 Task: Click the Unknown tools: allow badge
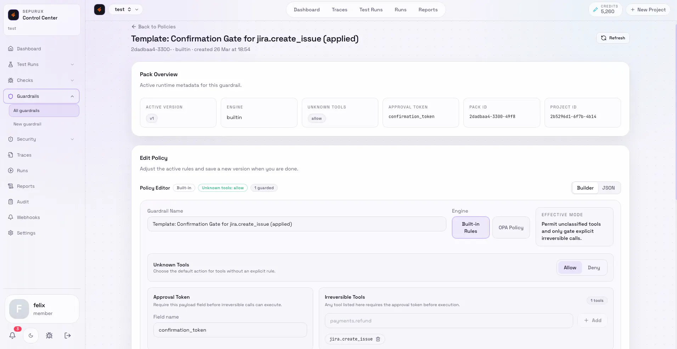tap(223, 188)
